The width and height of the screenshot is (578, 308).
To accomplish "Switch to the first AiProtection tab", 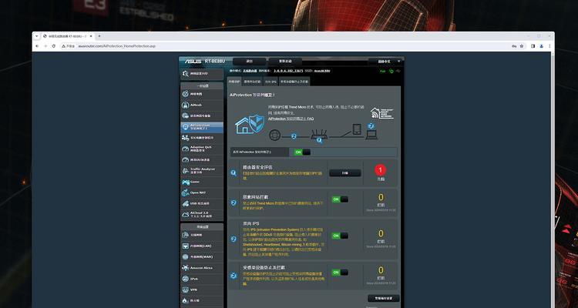I will click(x=234, y=82).
